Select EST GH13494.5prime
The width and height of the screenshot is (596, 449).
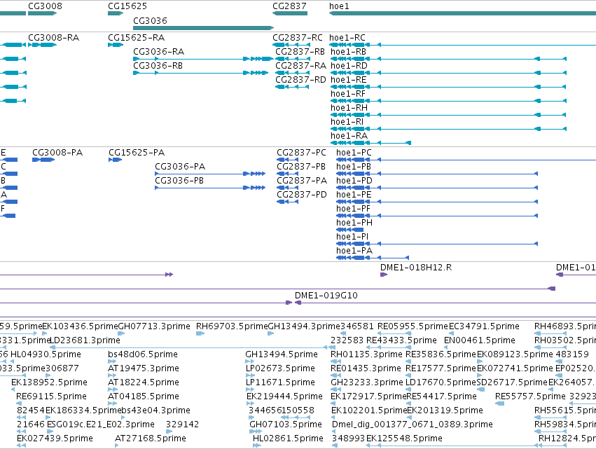(282, 354)
